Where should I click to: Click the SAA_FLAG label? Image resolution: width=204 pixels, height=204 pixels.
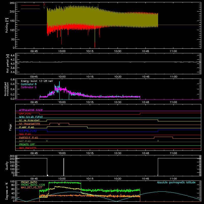click(x=25, y=134)
